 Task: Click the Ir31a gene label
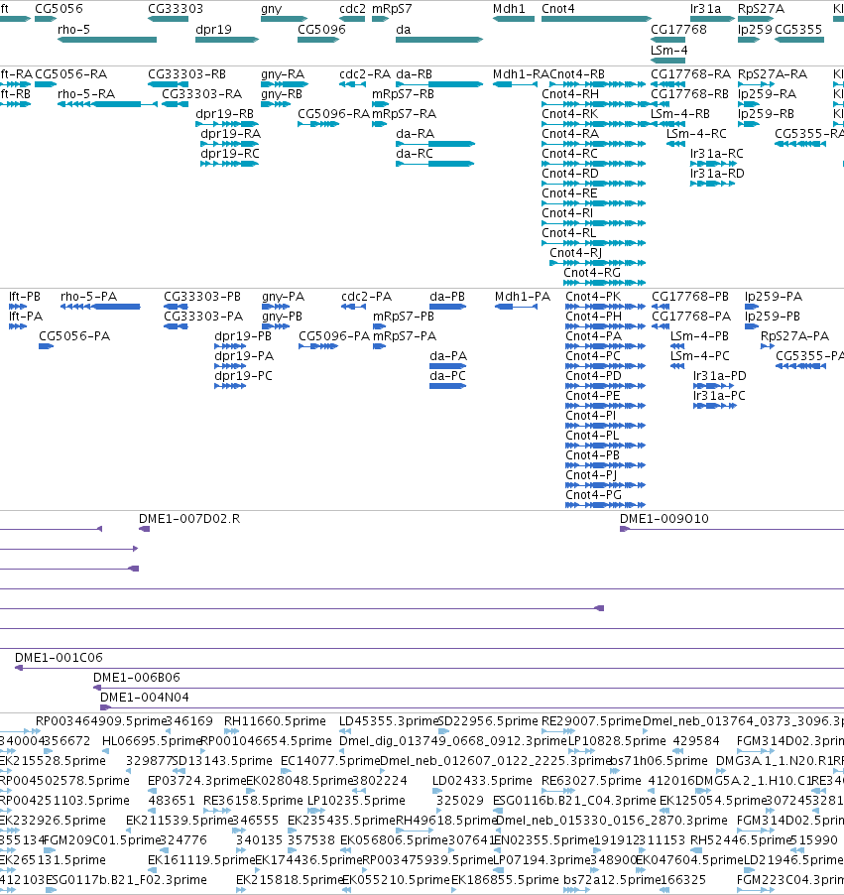[x=705, y=9]
